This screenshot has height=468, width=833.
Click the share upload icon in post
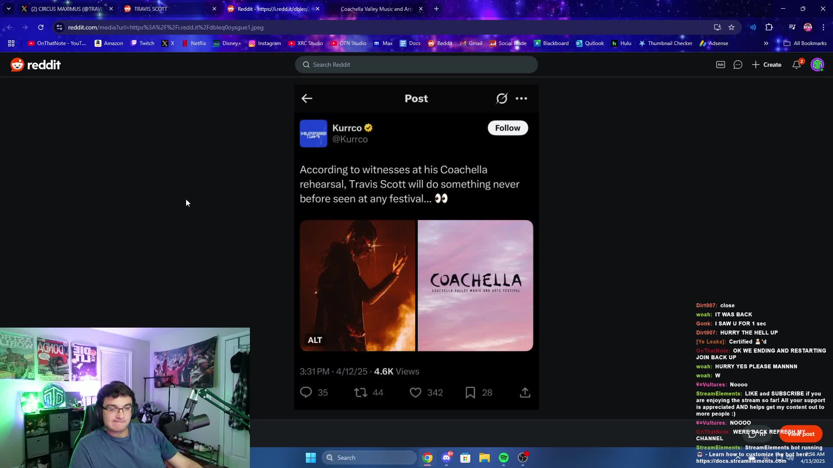(525, 393)
